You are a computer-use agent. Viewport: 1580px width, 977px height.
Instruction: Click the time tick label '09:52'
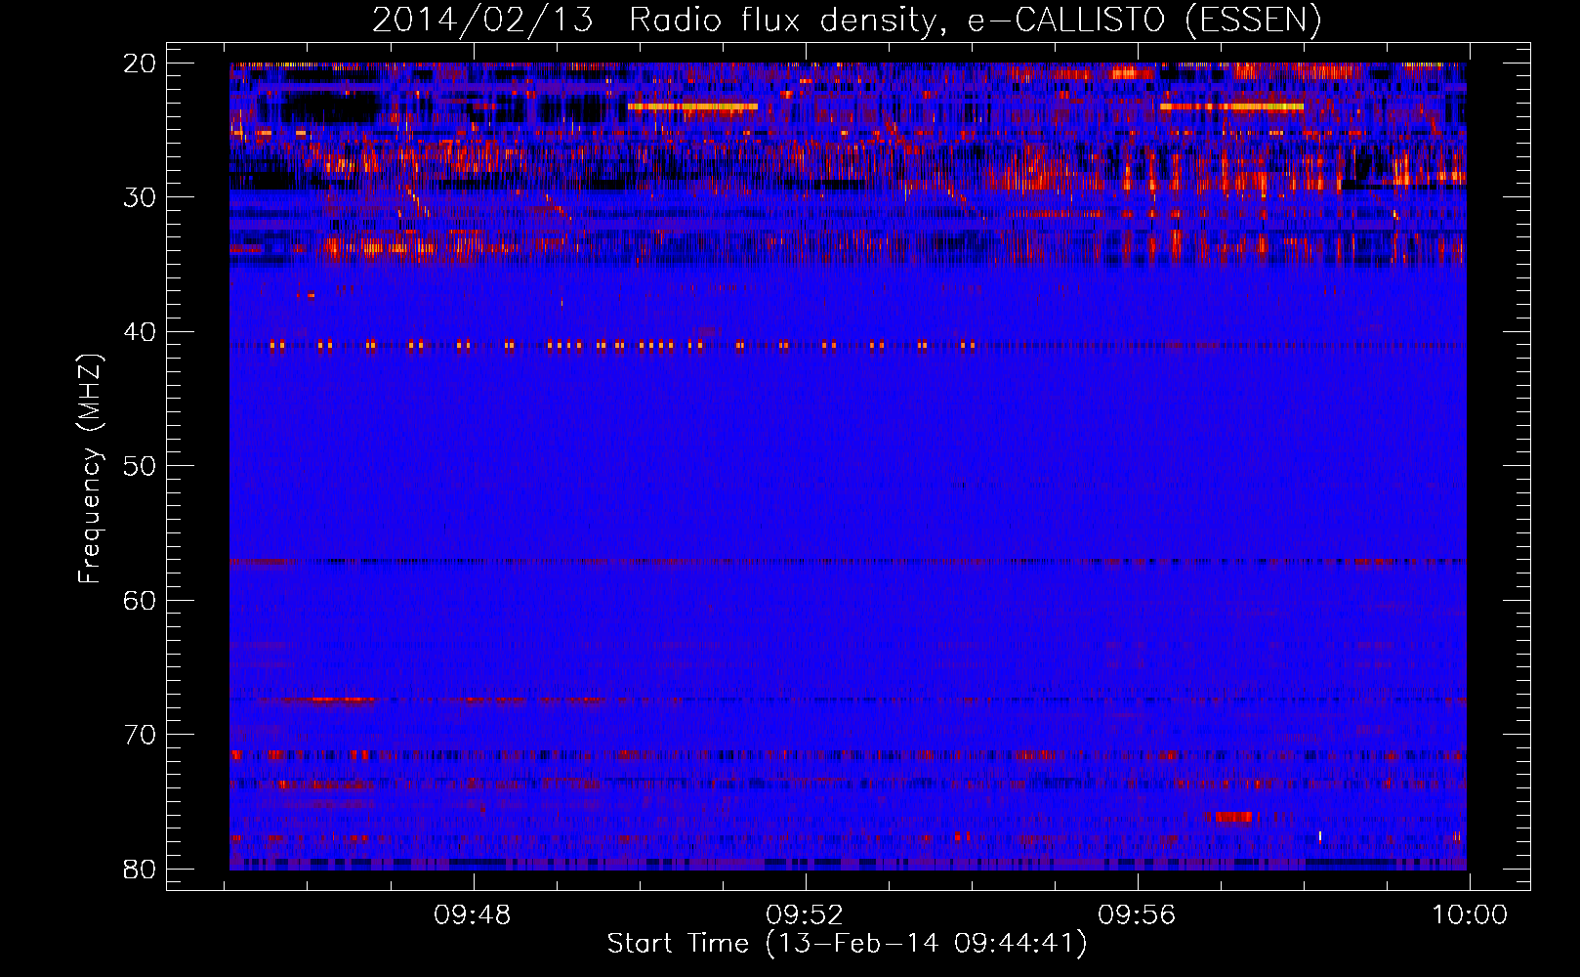(806, 915)
